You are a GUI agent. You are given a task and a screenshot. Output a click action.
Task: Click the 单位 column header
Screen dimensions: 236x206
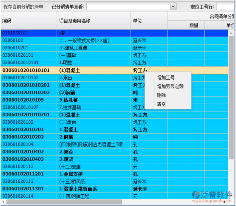149,21
